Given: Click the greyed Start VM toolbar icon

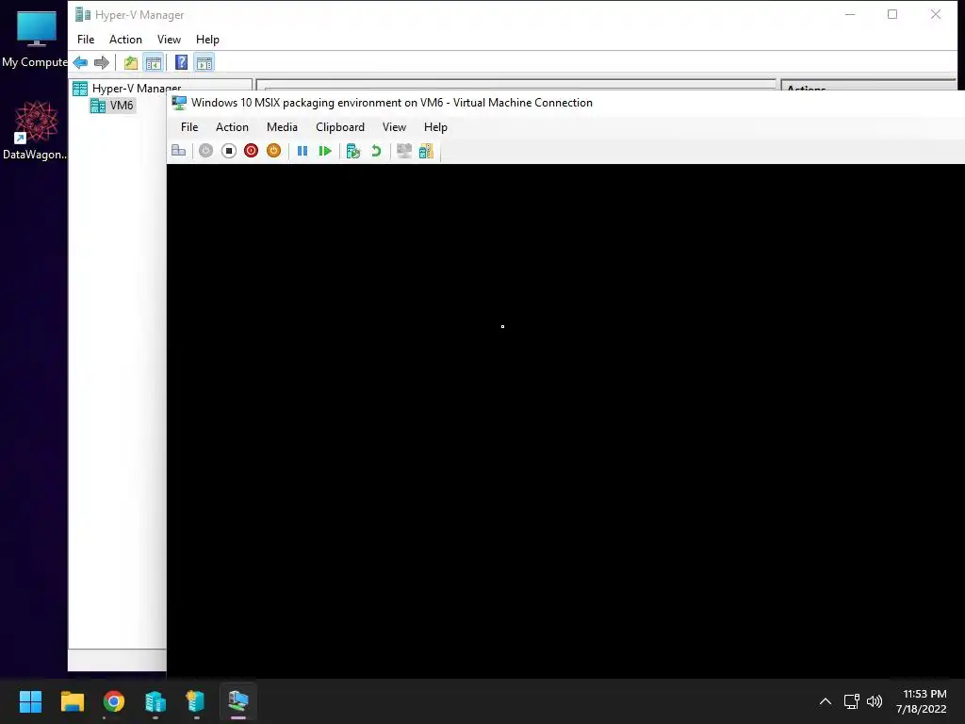Looking at the screenshot, I should (x=205, y=151).
